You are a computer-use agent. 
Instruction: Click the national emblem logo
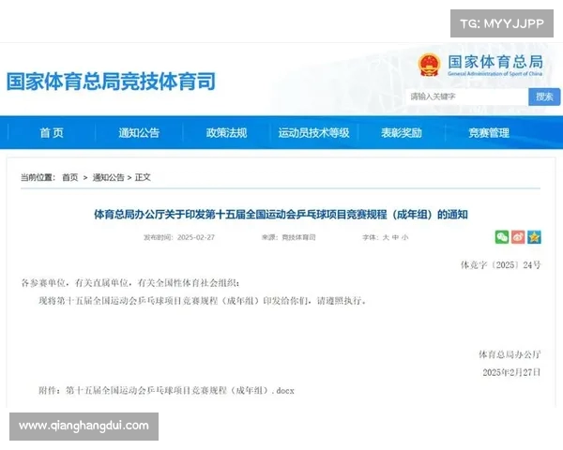429,65
